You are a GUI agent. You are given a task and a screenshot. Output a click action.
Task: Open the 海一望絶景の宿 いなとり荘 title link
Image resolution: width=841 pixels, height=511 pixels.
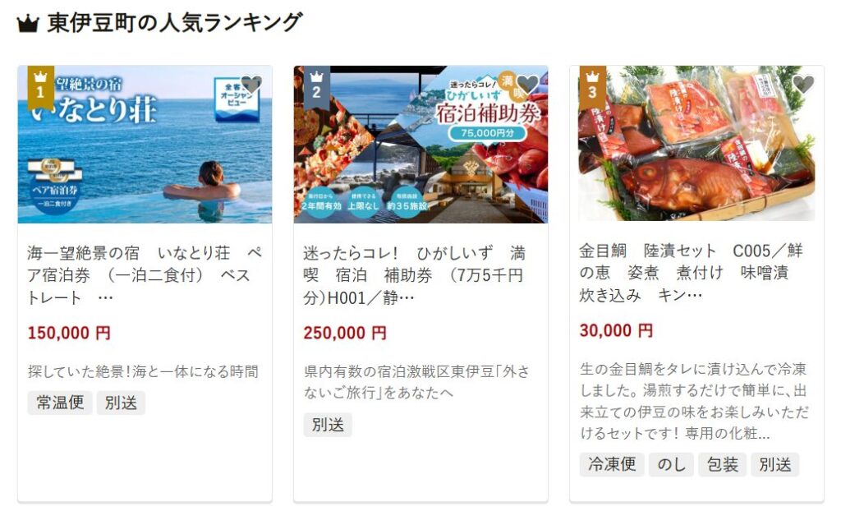point(145,275)
